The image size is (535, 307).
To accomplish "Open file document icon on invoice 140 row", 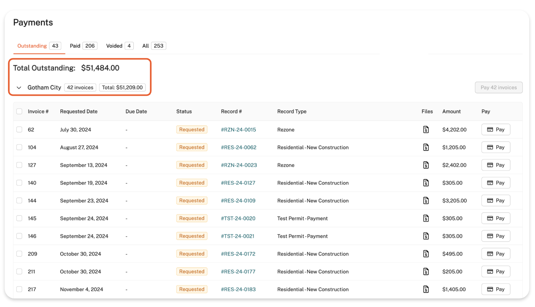I will pos(426,183).
